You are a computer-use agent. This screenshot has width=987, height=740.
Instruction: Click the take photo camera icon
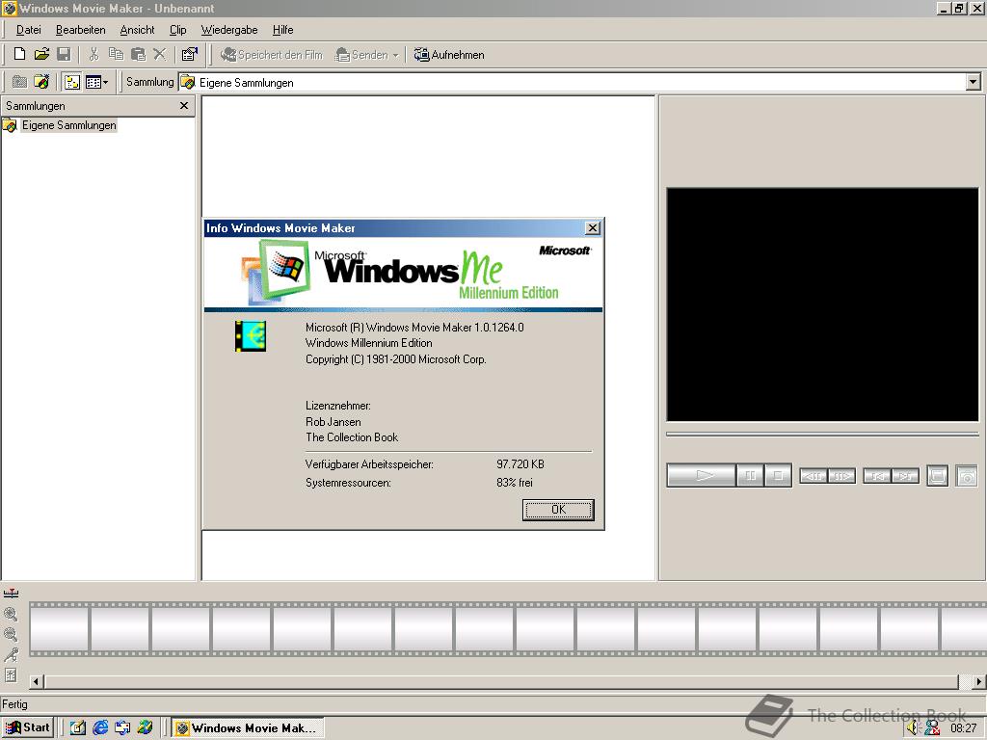pyautogui.click(x=967, y=476)
